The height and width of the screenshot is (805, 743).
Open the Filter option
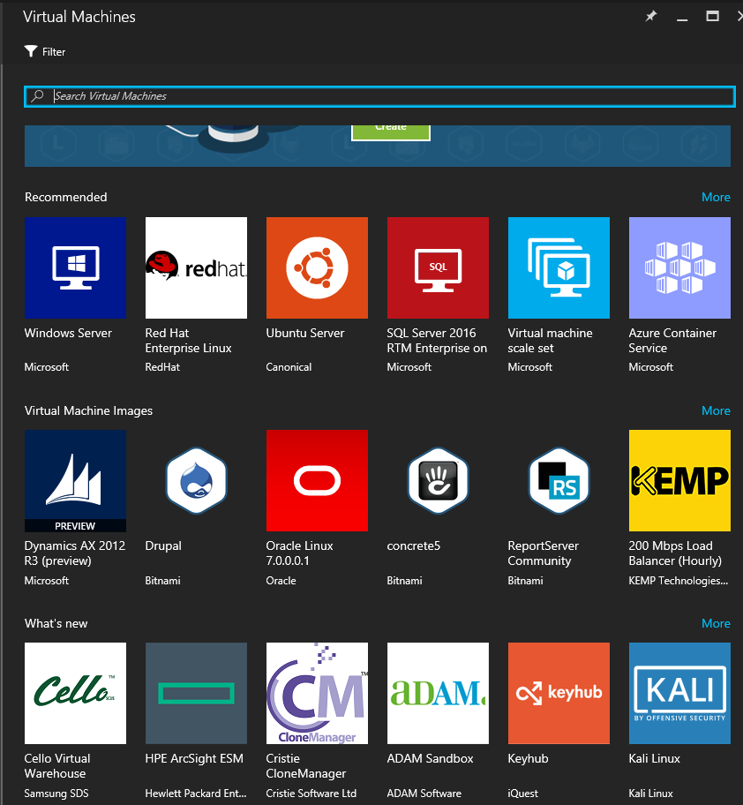[45, 52]
